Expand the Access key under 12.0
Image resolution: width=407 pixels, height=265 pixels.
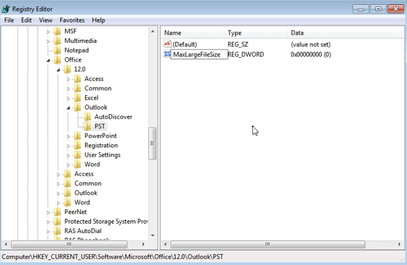[x=68, y=79]
